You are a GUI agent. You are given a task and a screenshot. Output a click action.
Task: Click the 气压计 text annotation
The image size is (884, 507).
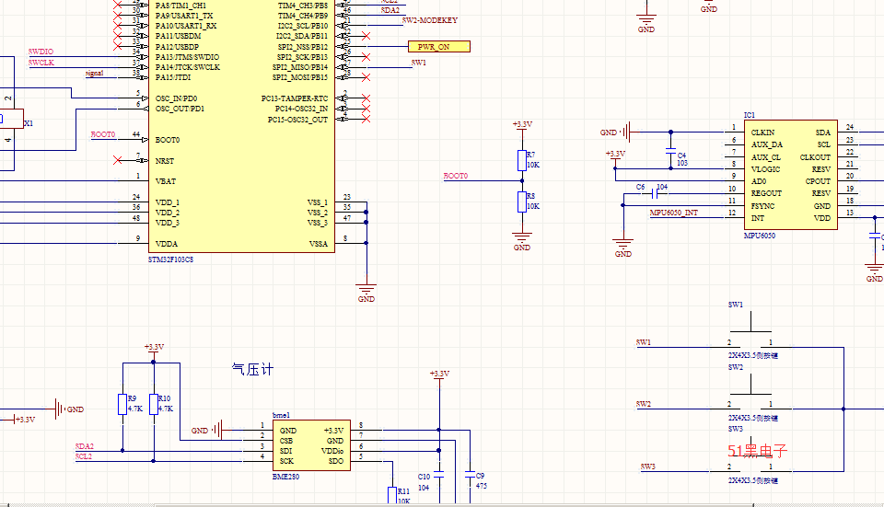click(252, 370)
